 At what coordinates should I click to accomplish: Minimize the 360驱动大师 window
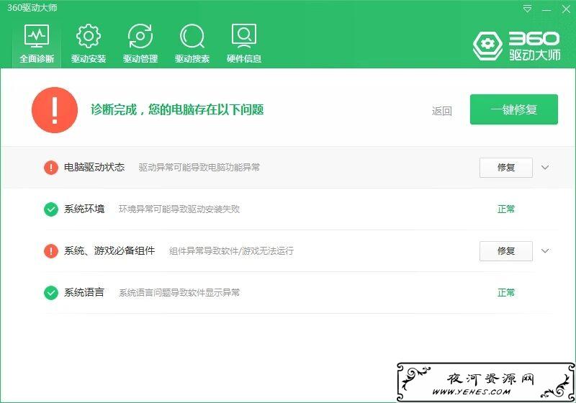(x=546, y=9)
